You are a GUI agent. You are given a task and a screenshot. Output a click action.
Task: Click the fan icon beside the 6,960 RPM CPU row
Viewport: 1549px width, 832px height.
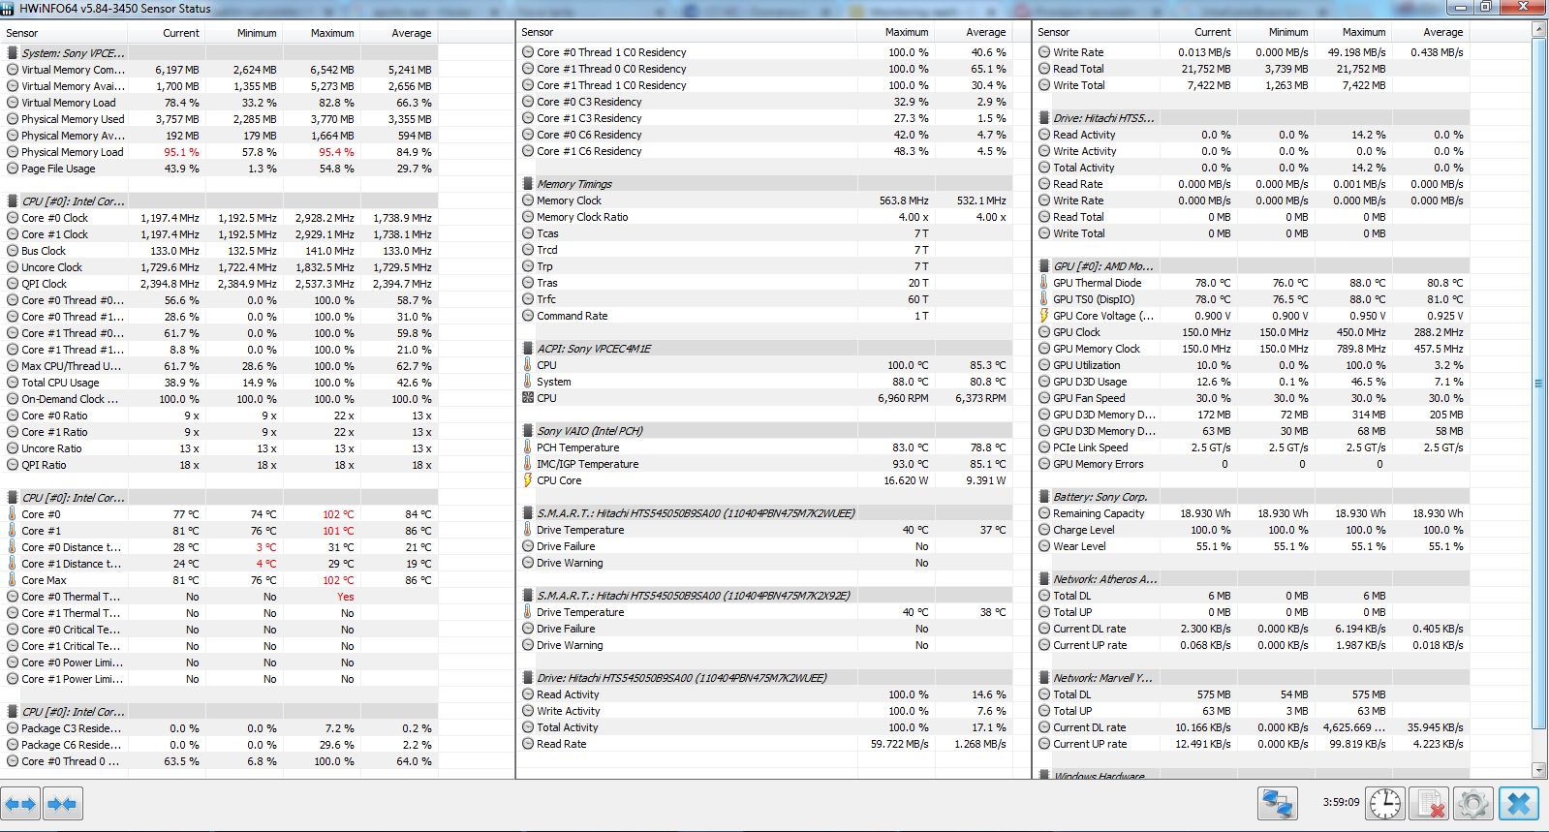[528, 398]
